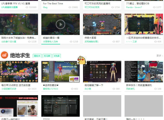Click the LPL春季赛 FPX VS VG 重播 title
Screen dimensions: 164x120
(16, 4)
